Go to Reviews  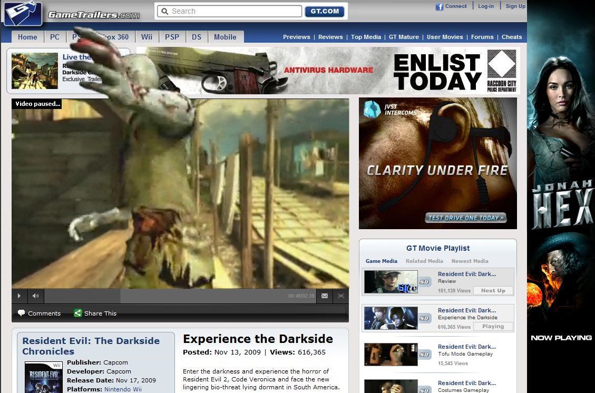pyautogui.click(x=330, y=37)
